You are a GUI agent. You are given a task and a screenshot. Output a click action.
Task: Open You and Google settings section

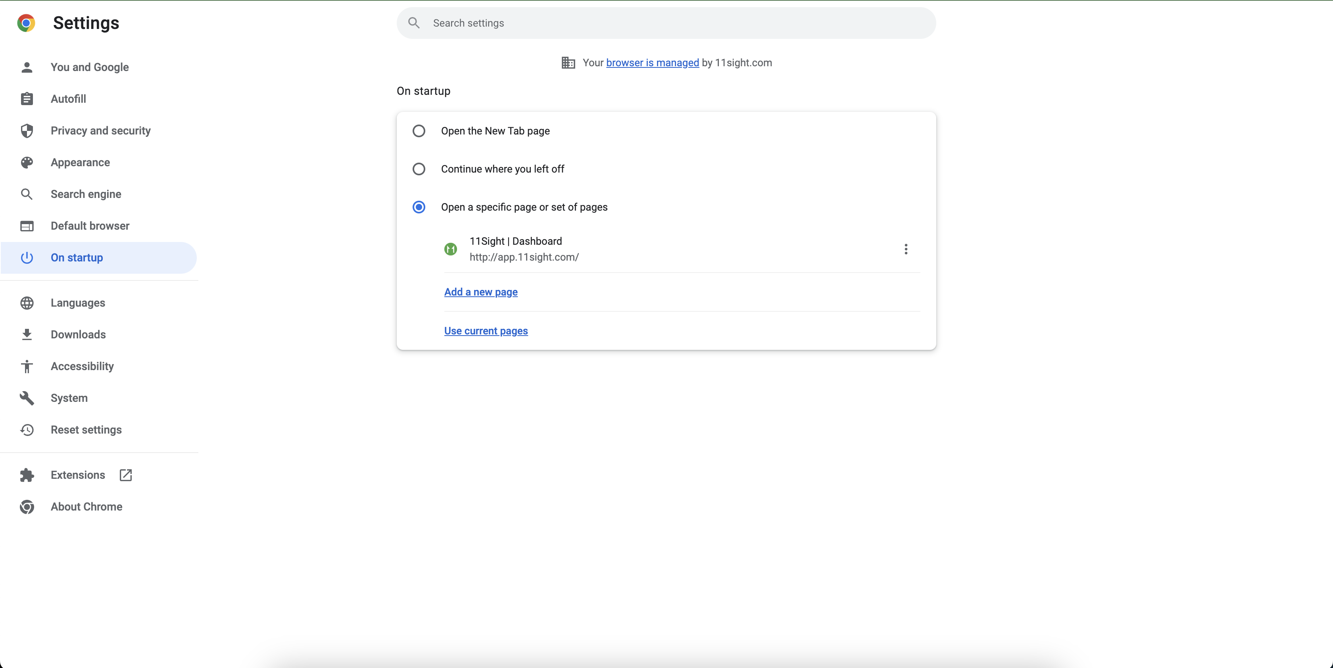coord(98,67)
